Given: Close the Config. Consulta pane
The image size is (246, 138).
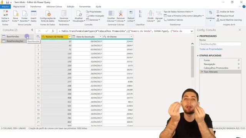Looking at the screenshot, I should pos(240,30).
